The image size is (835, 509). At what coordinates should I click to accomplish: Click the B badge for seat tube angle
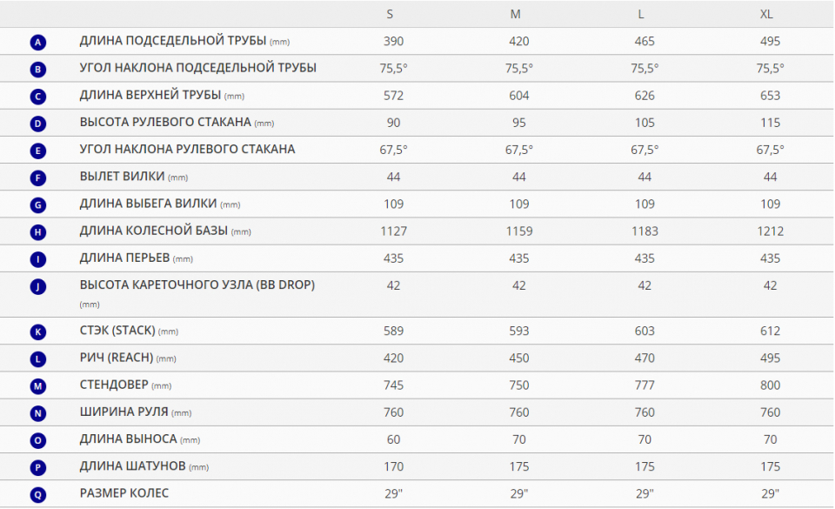[x=37, y=70]
